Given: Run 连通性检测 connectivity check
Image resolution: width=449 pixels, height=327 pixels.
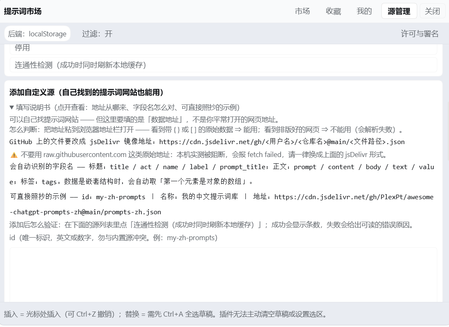Looking at the screenshot, I should point(223,65).
